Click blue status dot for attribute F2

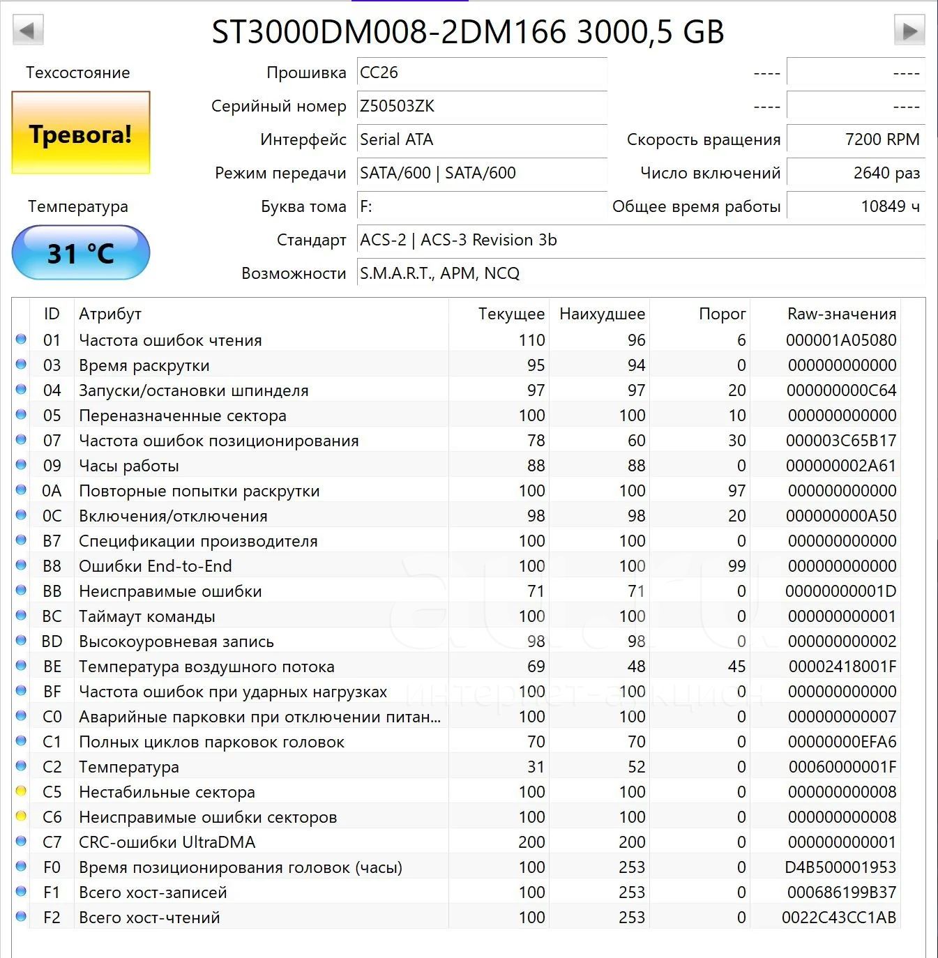pos(21,917)
